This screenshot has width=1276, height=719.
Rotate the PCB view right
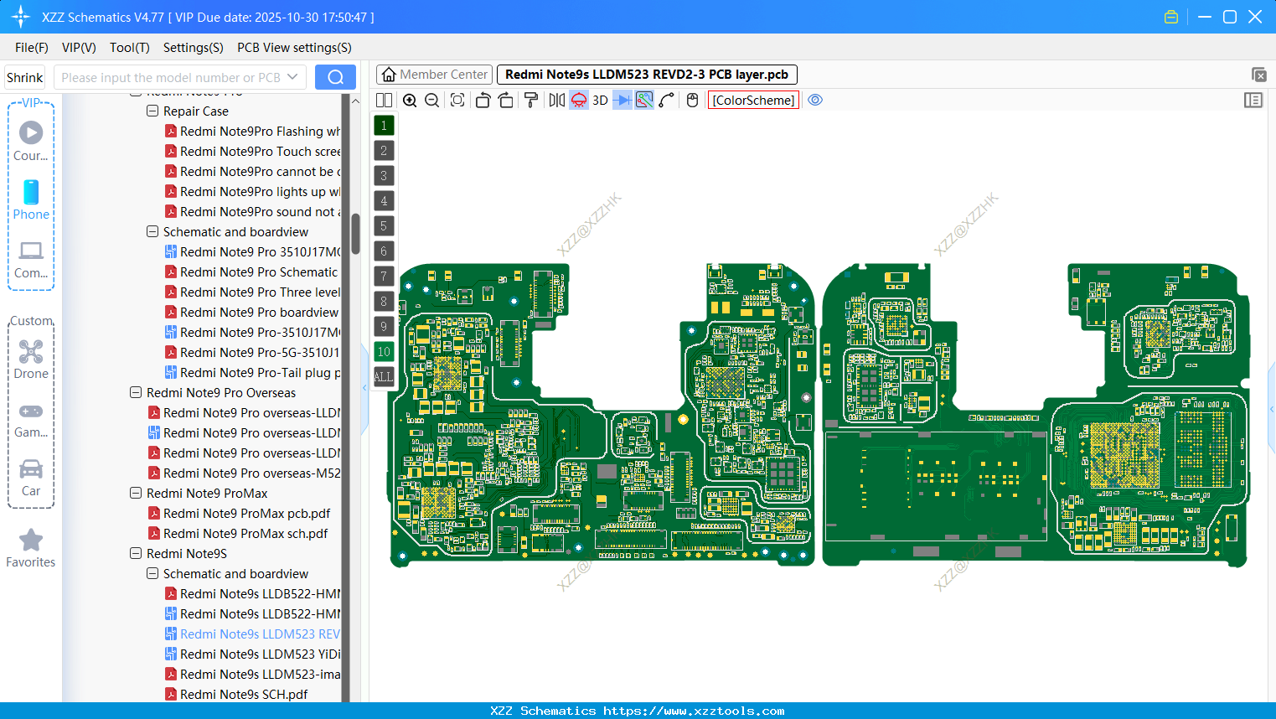tap(506, 100)
